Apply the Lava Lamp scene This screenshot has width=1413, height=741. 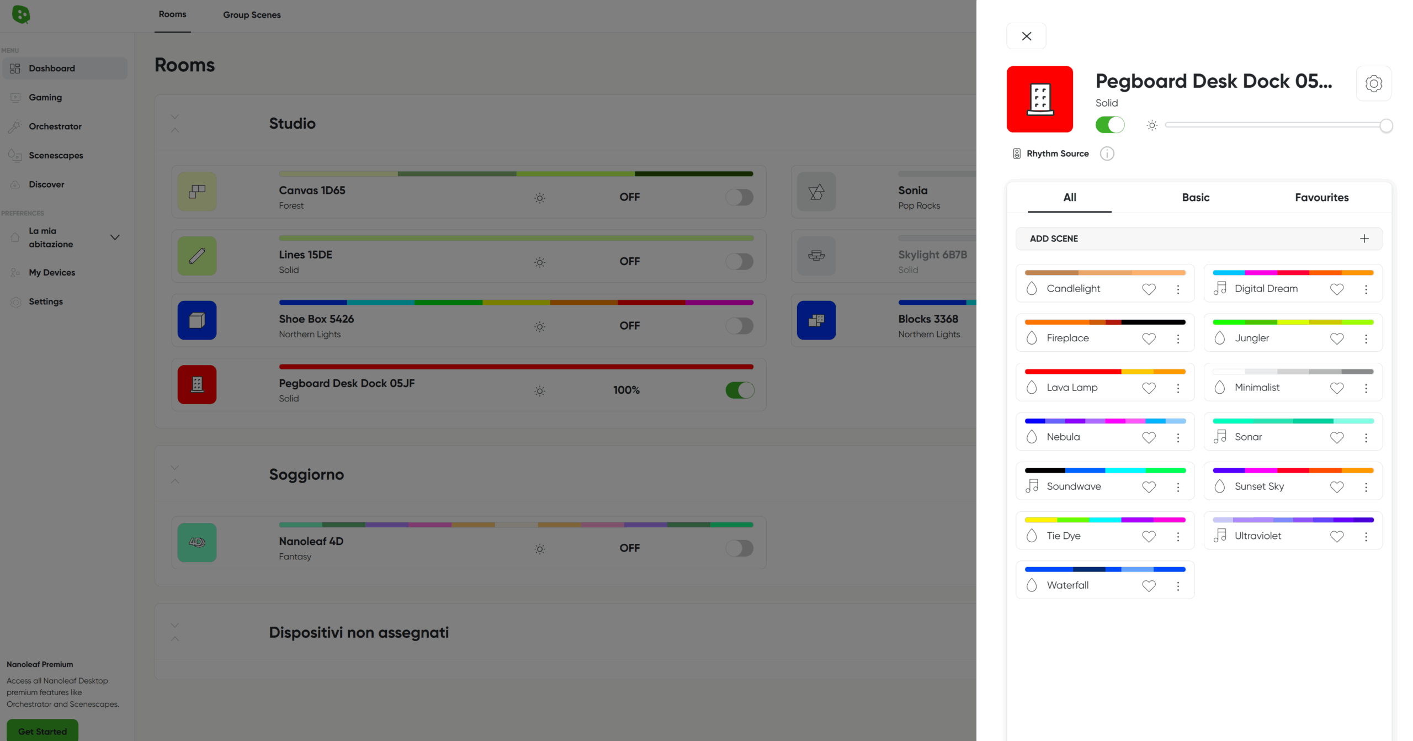click(x=1105, y=382)
